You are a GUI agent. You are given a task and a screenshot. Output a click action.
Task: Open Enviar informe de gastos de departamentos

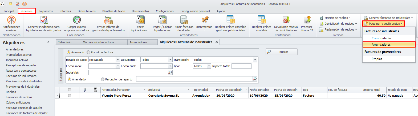pos(108,20)
